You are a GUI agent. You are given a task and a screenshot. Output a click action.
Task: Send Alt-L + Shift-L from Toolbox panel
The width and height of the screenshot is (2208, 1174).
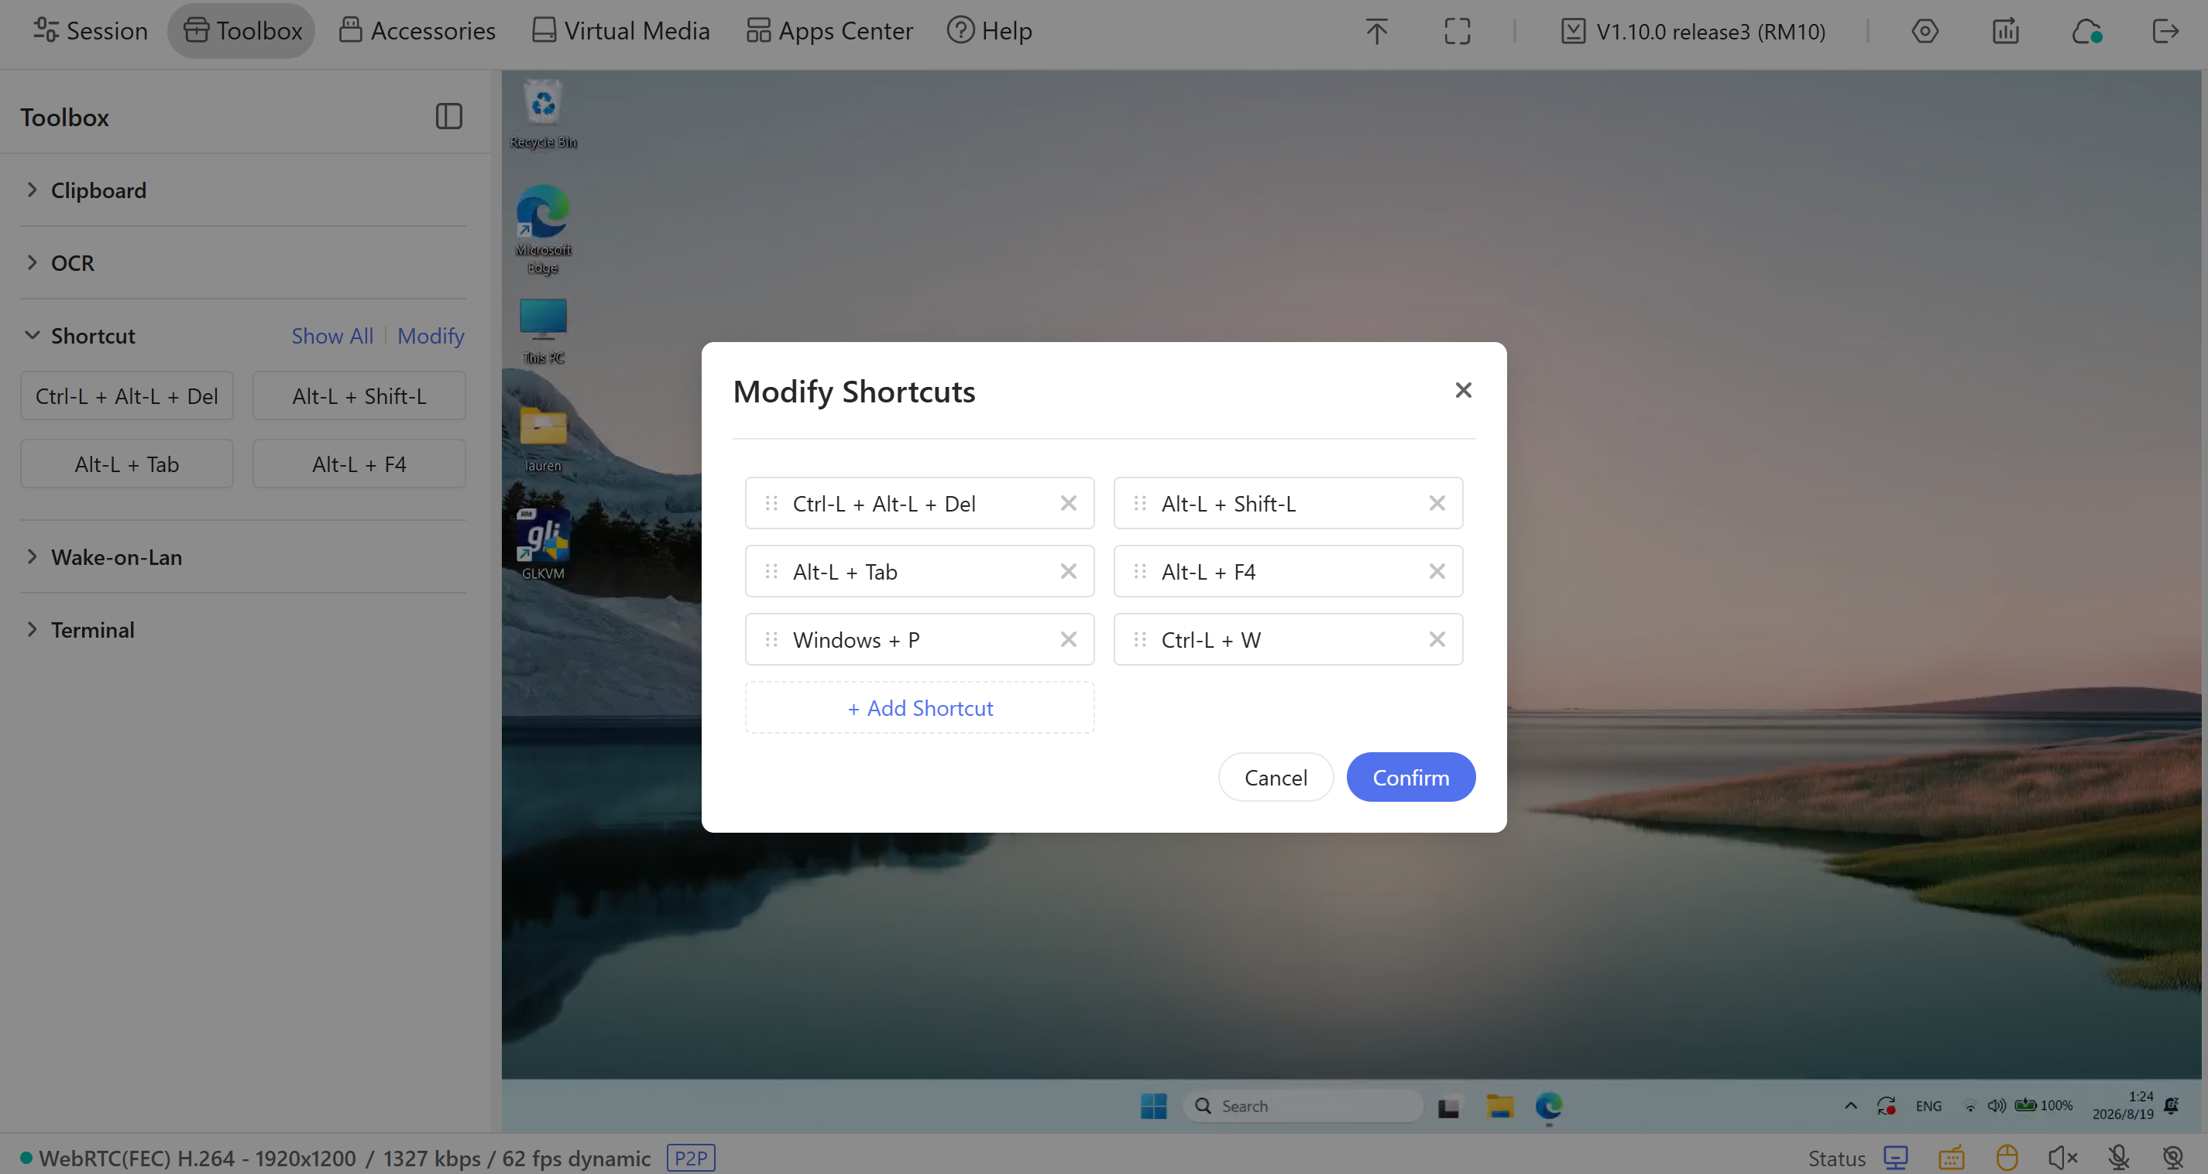[359, 395]
